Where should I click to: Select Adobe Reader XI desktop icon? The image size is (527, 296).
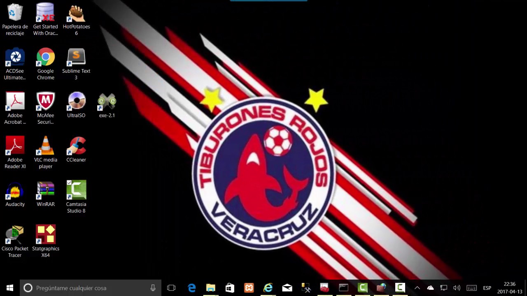coord(15,153)
